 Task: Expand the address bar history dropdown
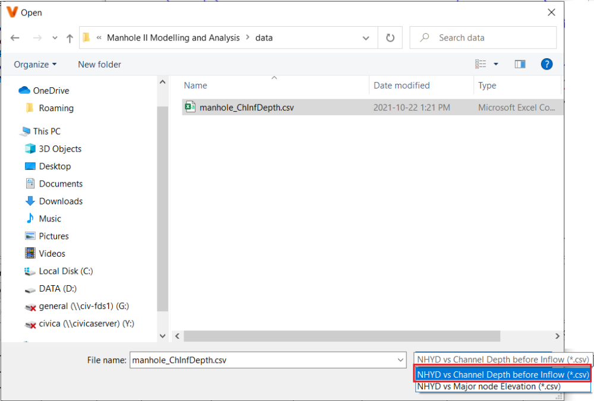tap(366, 38)
